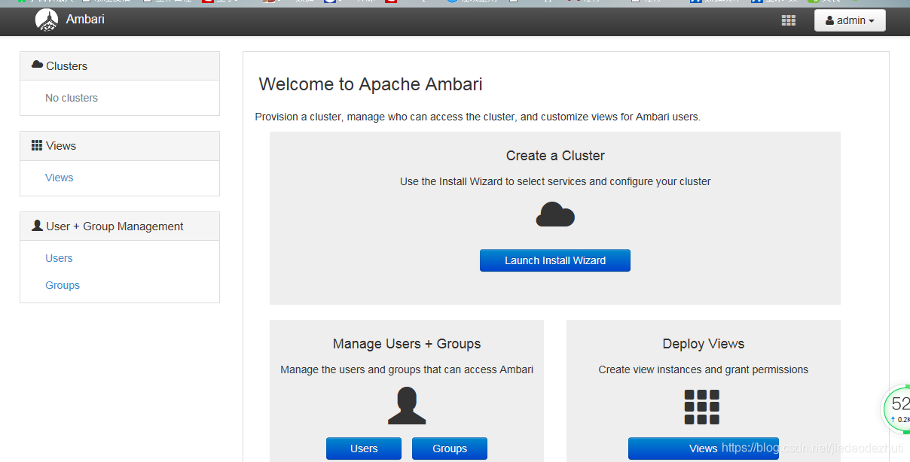Viewport: 910px width, 462px height.
Task: Click the blue Users button
Action: [x=364, y=448]
